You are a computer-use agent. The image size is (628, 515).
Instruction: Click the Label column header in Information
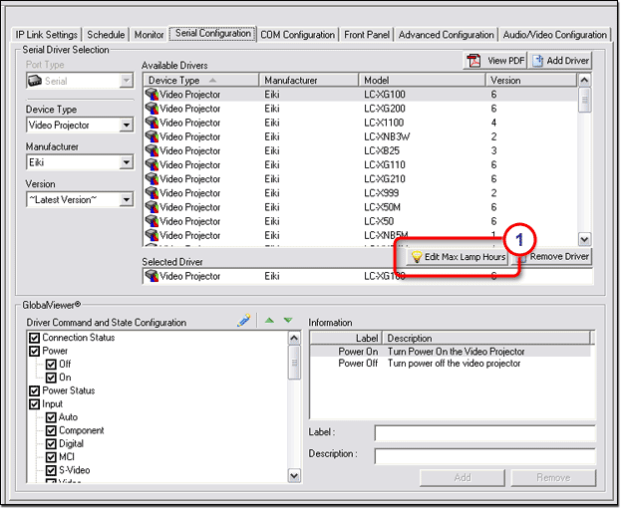coord(346,339)
